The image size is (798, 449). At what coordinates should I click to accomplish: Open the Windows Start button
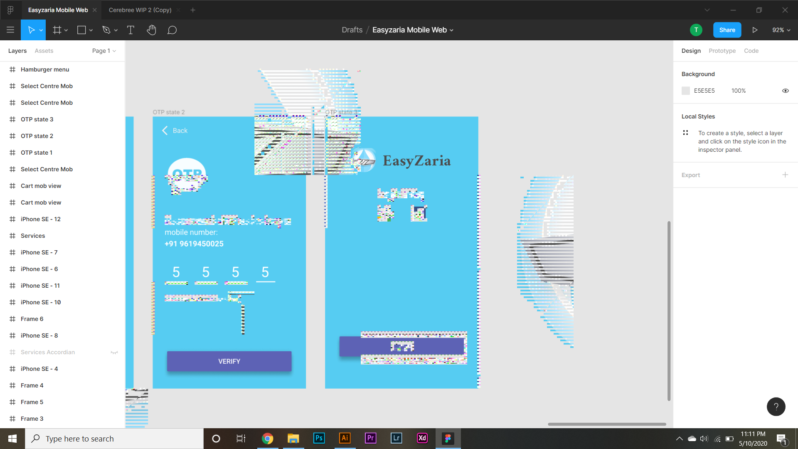coord(12,438)
